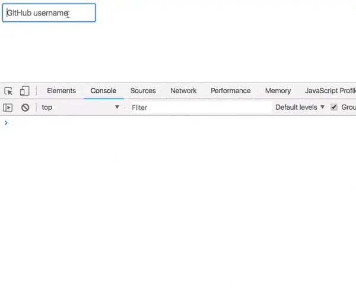Open the Sources tab
Image resolution: width=356 pixels, height=288 pixels.
pos(143,91)
